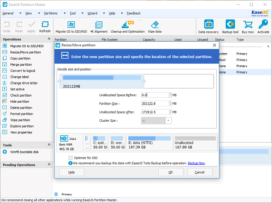Open Data recovery
Image resolution: width=272 pixels, height=203 pixels.
(209, 26)
